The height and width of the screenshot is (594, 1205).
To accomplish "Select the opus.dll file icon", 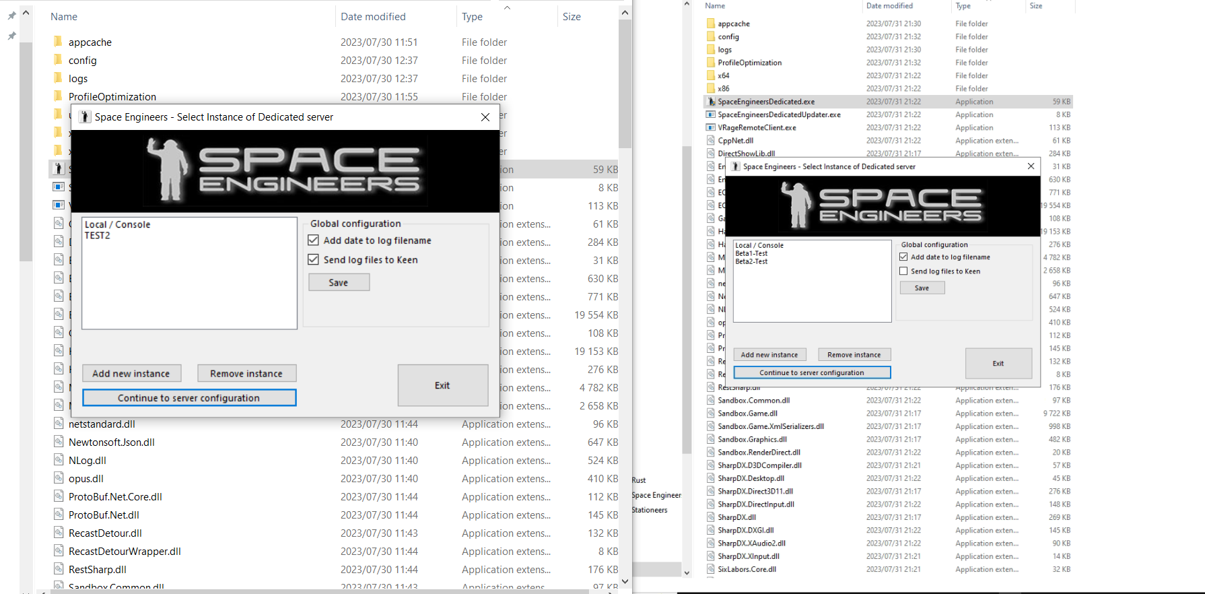I will tap(59, 478).
